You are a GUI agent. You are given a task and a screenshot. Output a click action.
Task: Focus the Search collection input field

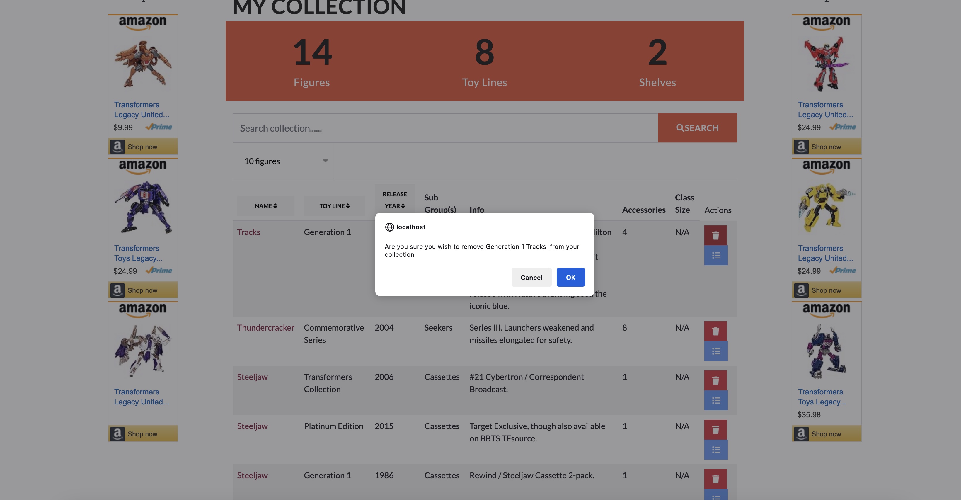(445, 128)
